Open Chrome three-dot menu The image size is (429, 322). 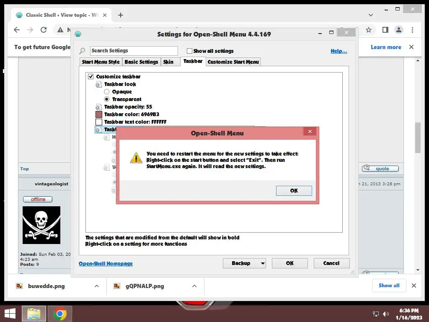[x=412, y=30]
